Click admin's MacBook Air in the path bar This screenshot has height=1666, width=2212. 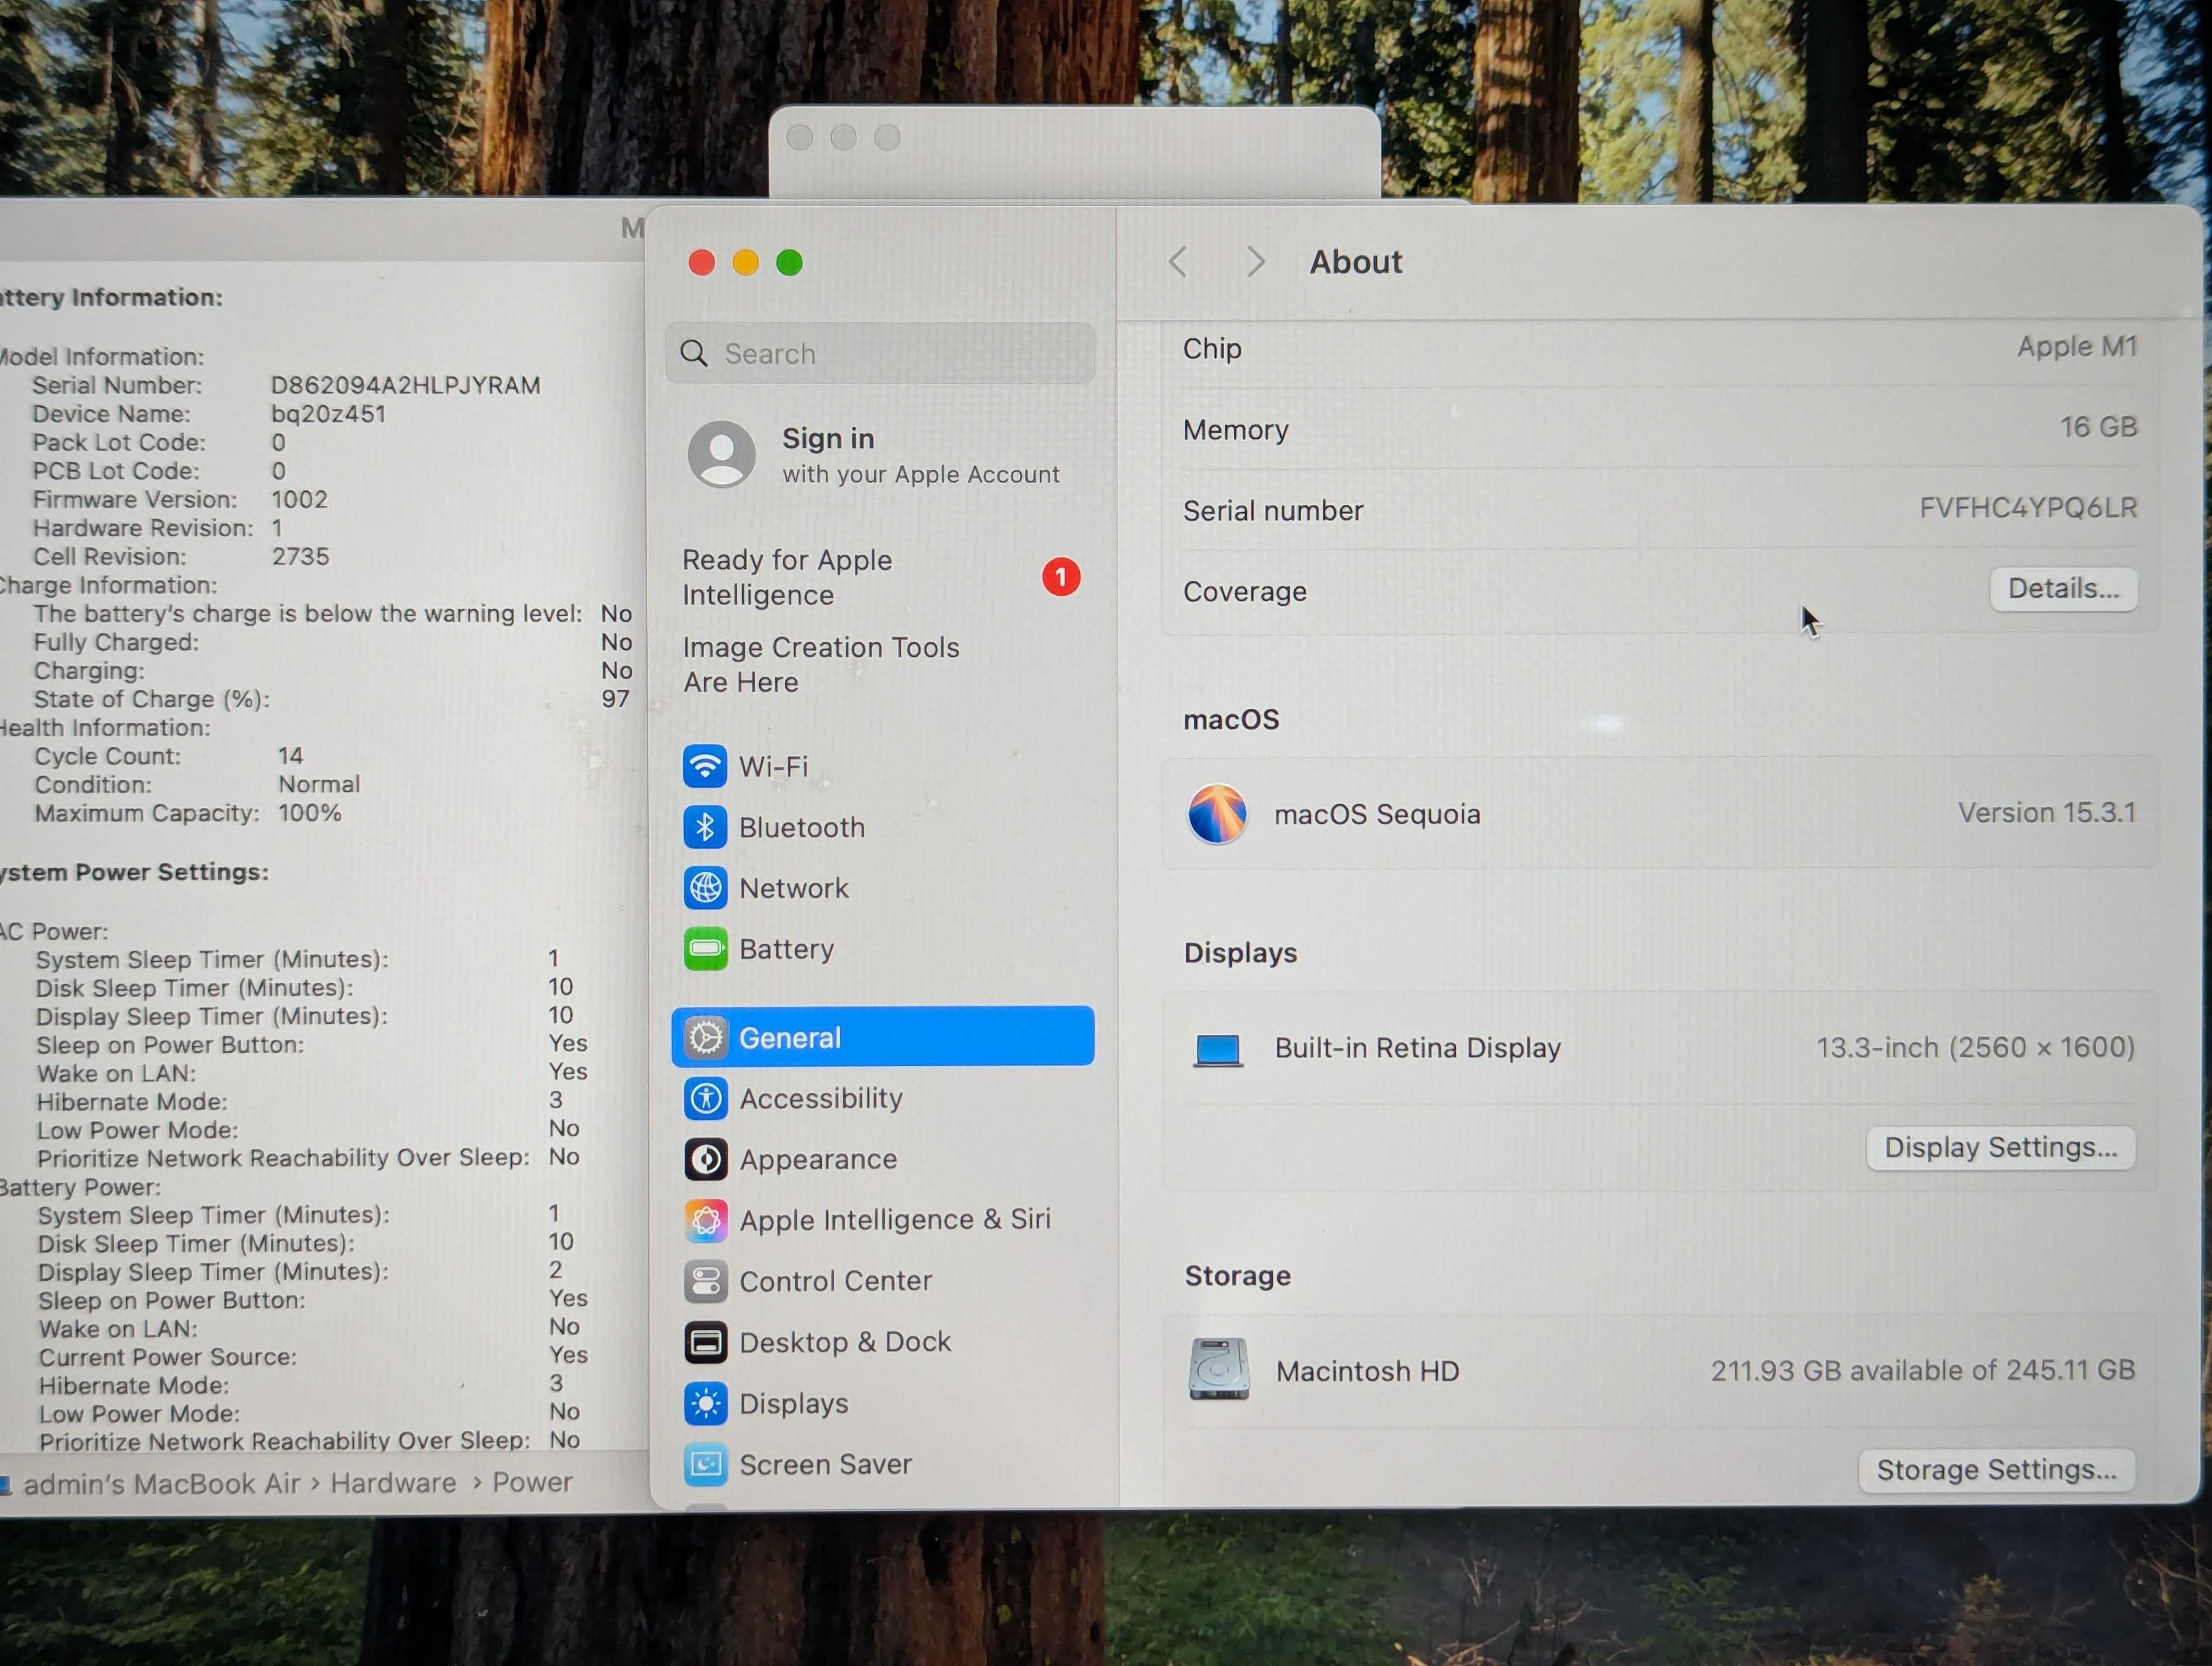[x=161, y=1483]
